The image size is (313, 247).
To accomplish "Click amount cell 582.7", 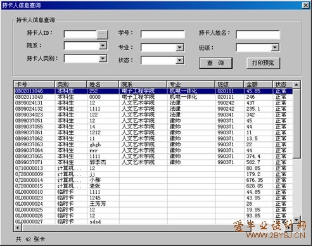I will [x=253, y=162].
